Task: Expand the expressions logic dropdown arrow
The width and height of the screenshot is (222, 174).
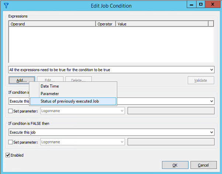Action: tap(212, 70)
